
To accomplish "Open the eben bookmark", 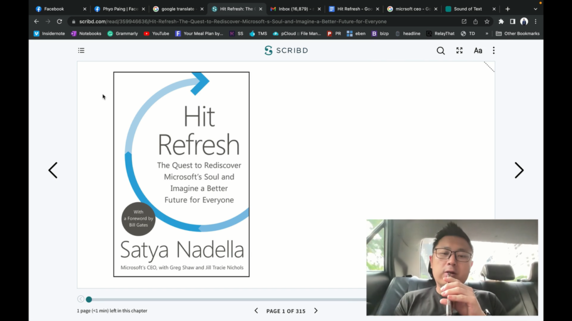I will [356, 33].
